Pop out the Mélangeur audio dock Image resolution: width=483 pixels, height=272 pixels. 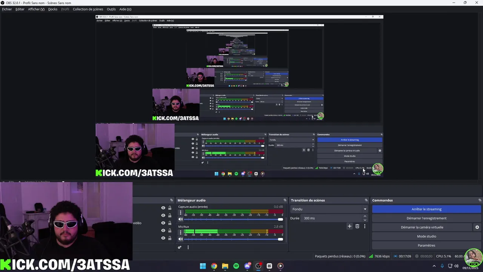(x=285, y=200)
